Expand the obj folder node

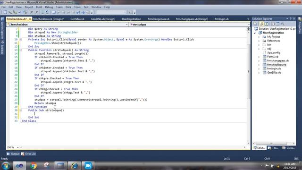pos(259,49)
